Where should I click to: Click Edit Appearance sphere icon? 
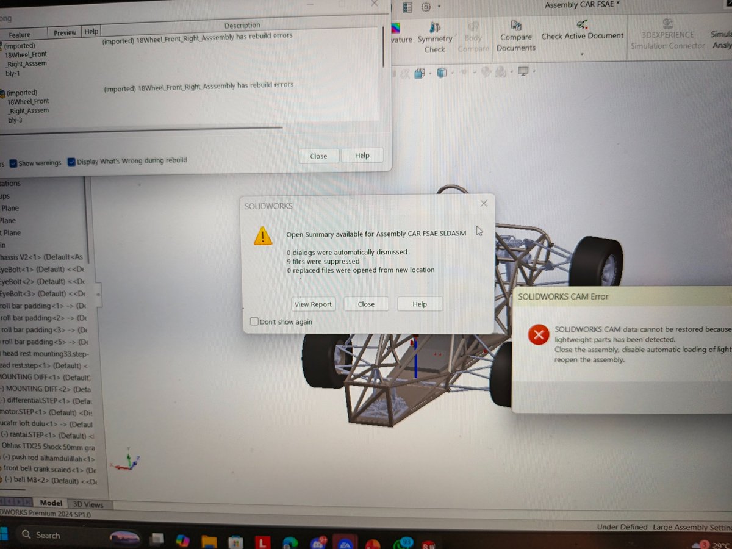(x=487, y=72)
